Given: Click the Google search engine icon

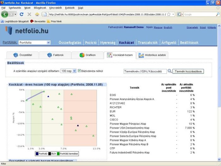Looking at the screenshot, I should [179, 15].
